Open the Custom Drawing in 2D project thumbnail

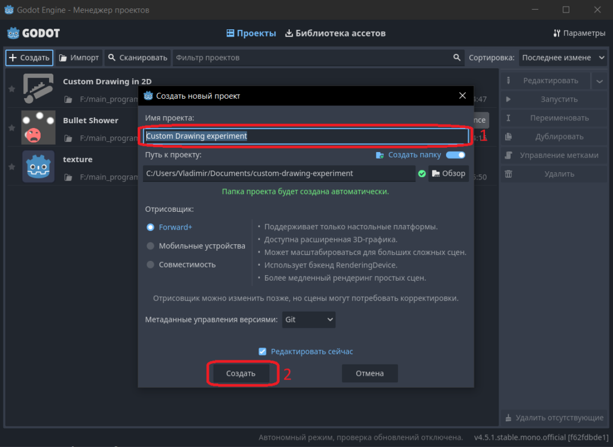(x=38, y=89)
